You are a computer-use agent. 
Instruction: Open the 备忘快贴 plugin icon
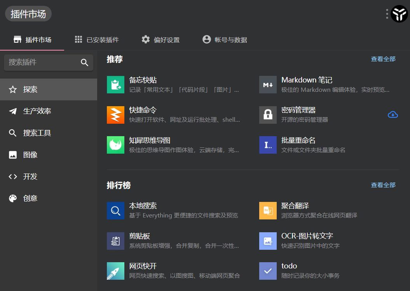(114, 84)
